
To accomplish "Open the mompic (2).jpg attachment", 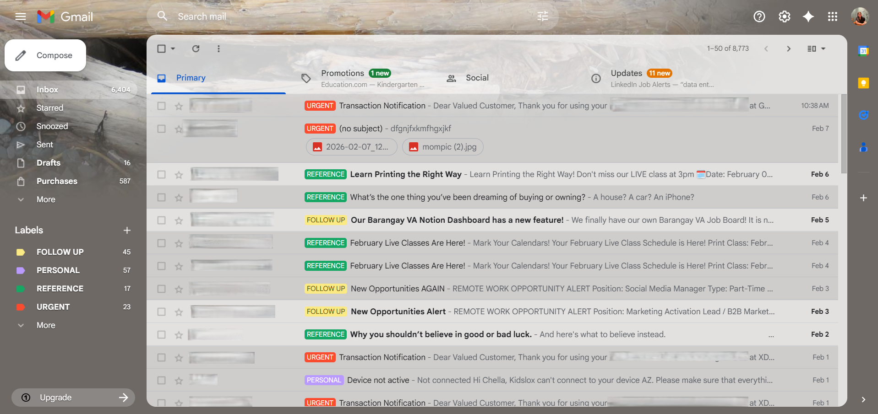I will click(x=442, y=147).
